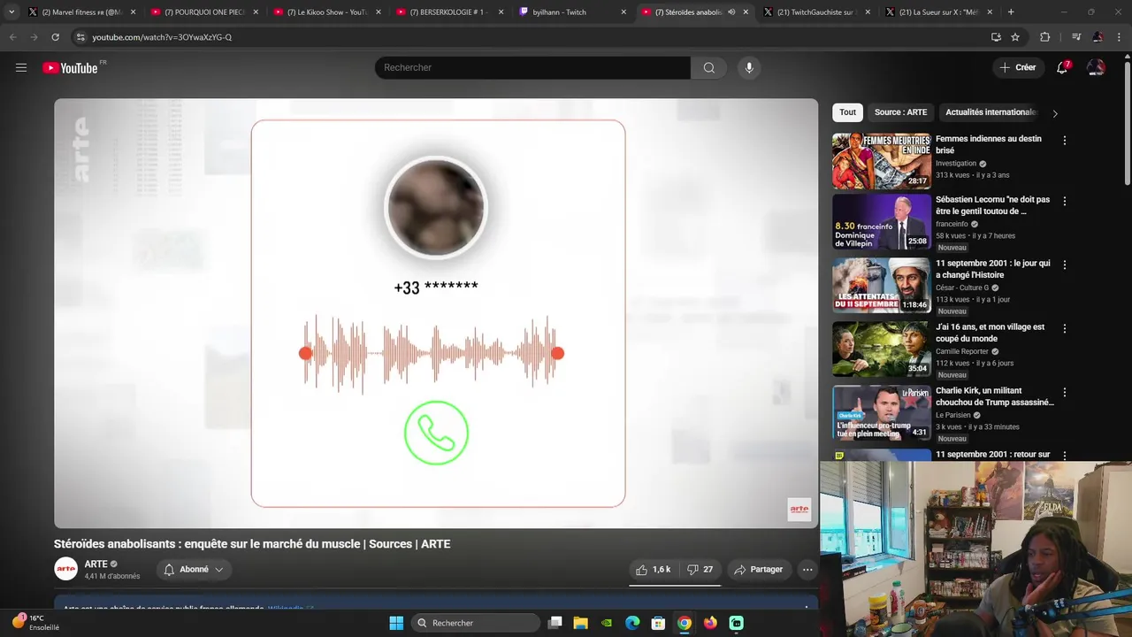Click the green phone call icon in the video
The width and height of the screenshot is (1132, 637).
click(x=436, y=433)
